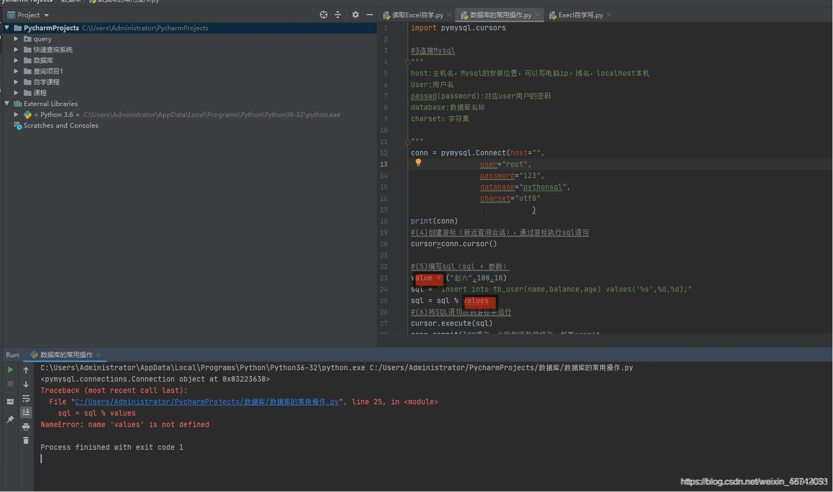This screenshot has height=492, width=833.
Task: Click the NameError message line
Action: tap(125, 425)
